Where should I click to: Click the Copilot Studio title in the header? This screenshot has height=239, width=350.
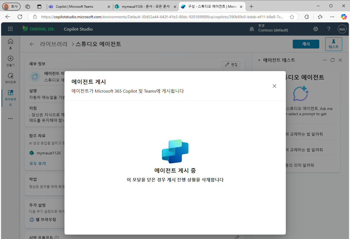point(78,29)
